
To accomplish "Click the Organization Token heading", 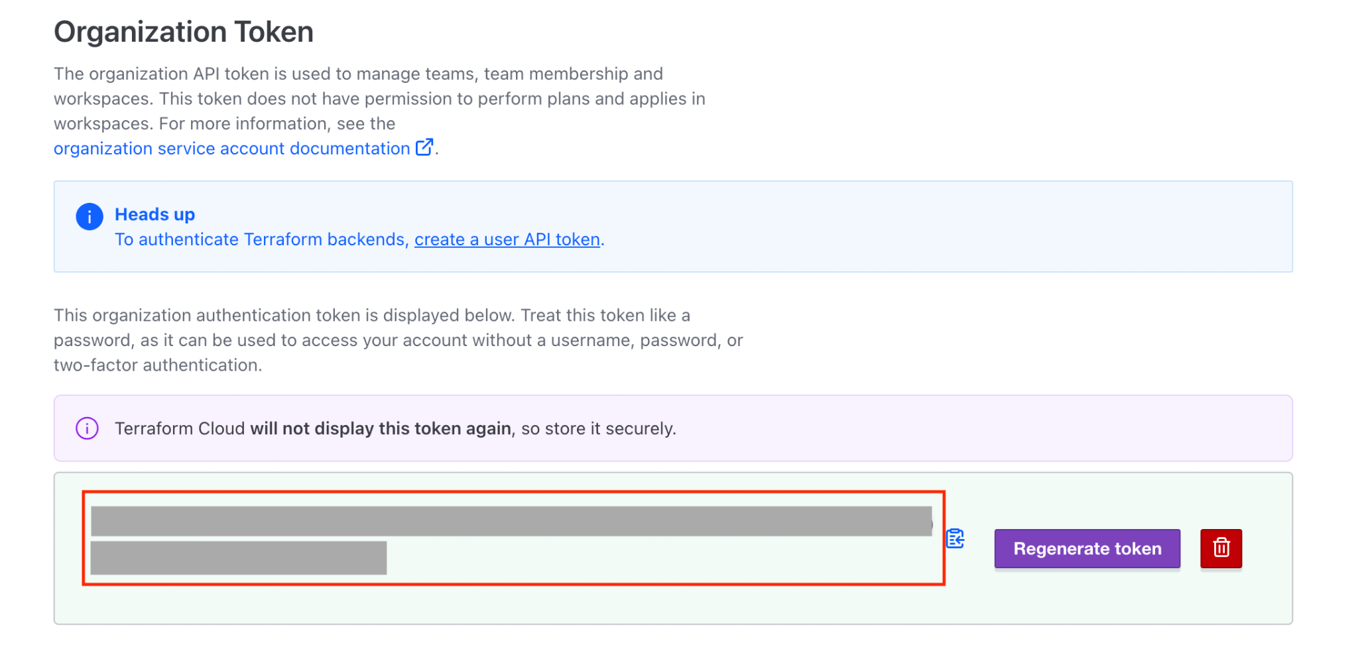I will [x=184, y=32].
